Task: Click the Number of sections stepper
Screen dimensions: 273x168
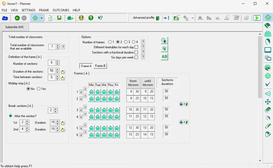Action: pyautogui.click(x=57, y=63)
